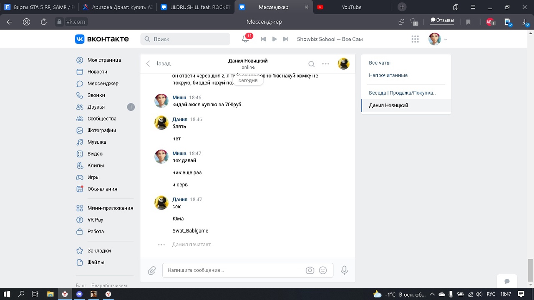Focus the Напишите сообщение input field
This screenshot has height=300, width=534.
click(x=234, y=270)
